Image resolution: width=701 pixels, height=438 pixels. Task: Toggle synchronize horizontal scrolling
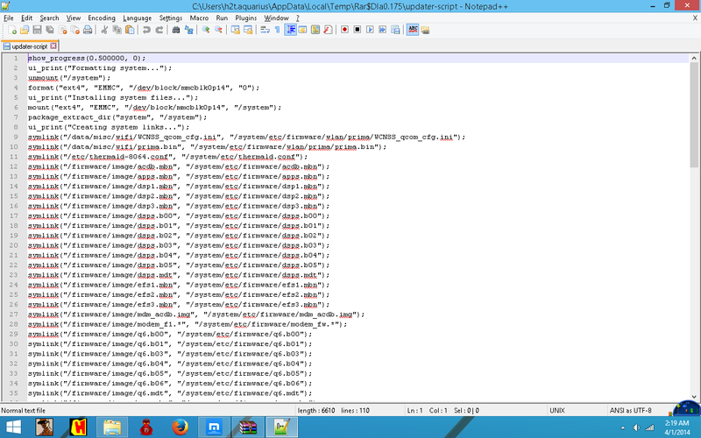click(248, 30)
